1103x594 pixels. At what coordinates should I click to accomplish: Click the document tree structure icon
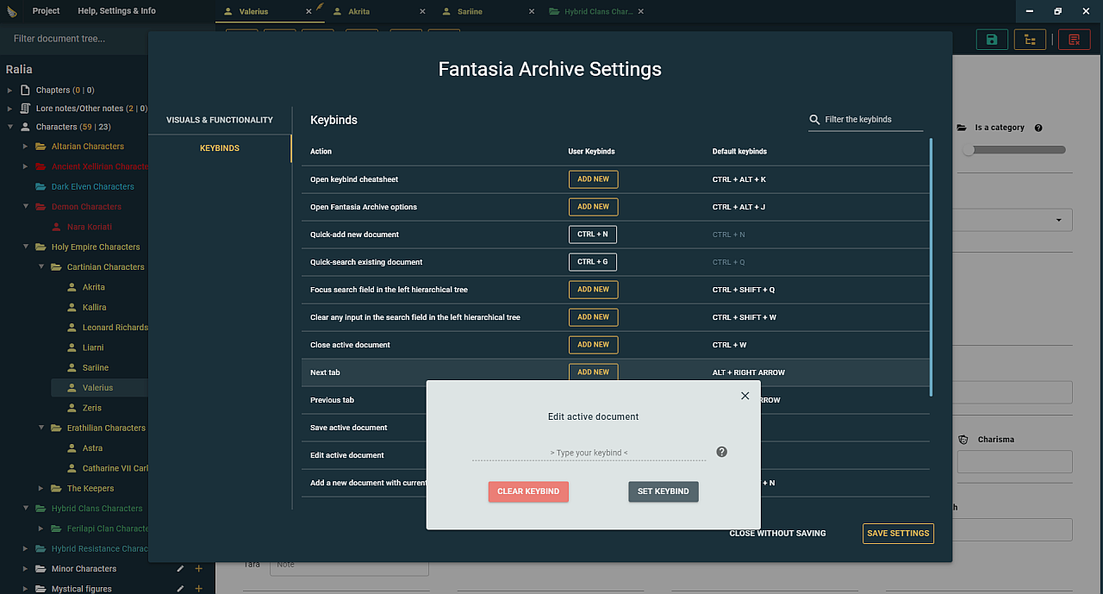coord(1030,40)
